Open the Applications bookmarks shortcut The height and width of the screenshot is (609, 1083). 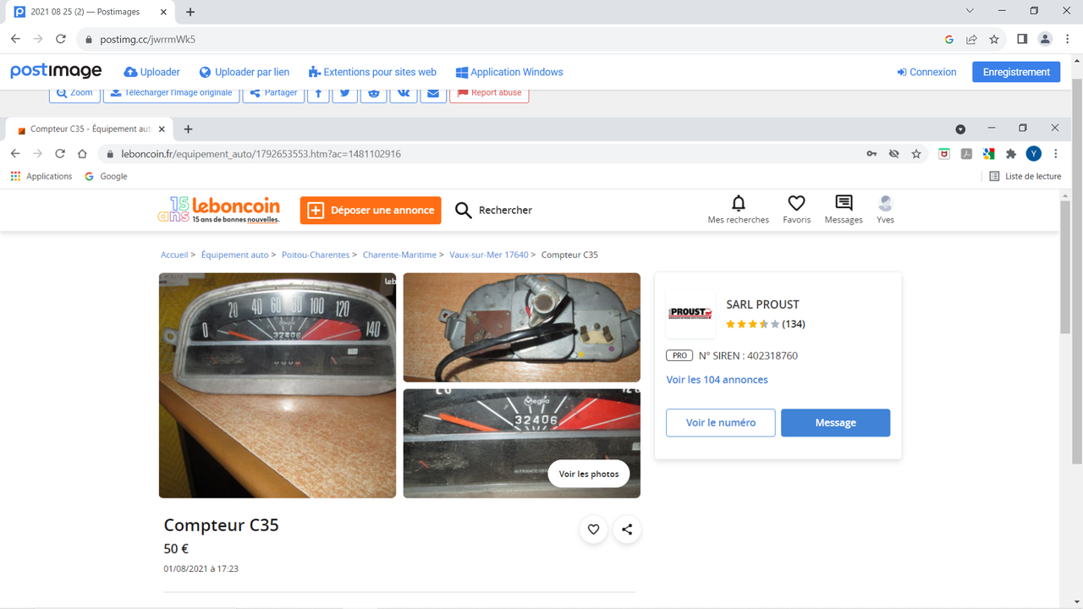point(41,176)
